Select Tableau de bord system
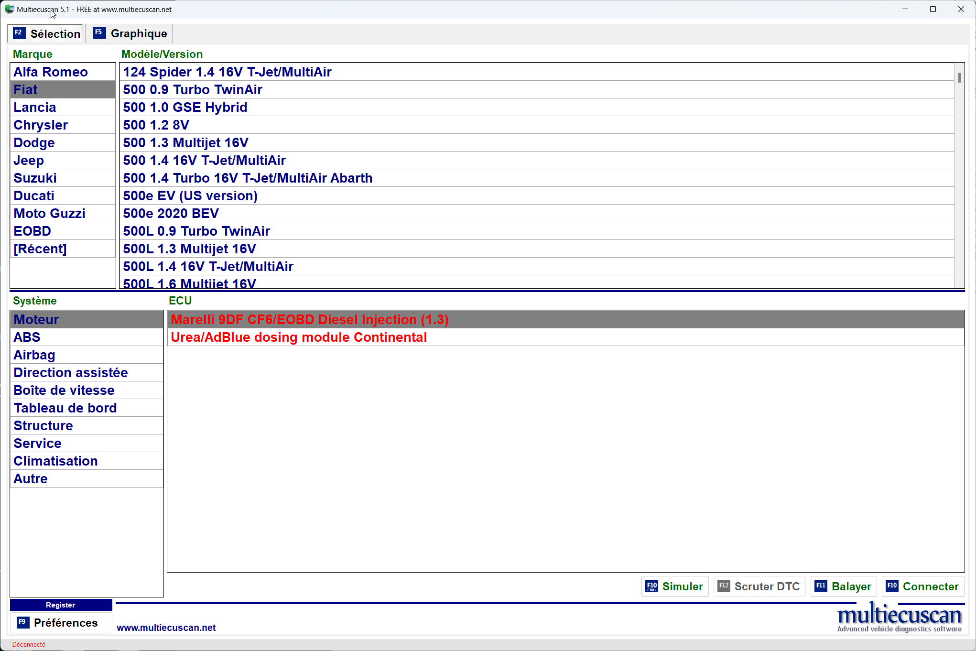 (65, 408)
